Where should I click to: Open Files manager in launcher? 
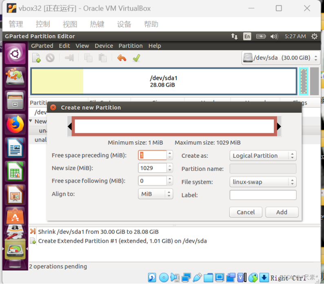click(15, 101)
